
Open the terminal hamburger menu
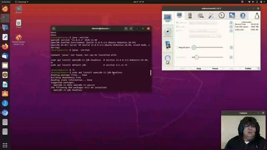click(x=131, y=29)
